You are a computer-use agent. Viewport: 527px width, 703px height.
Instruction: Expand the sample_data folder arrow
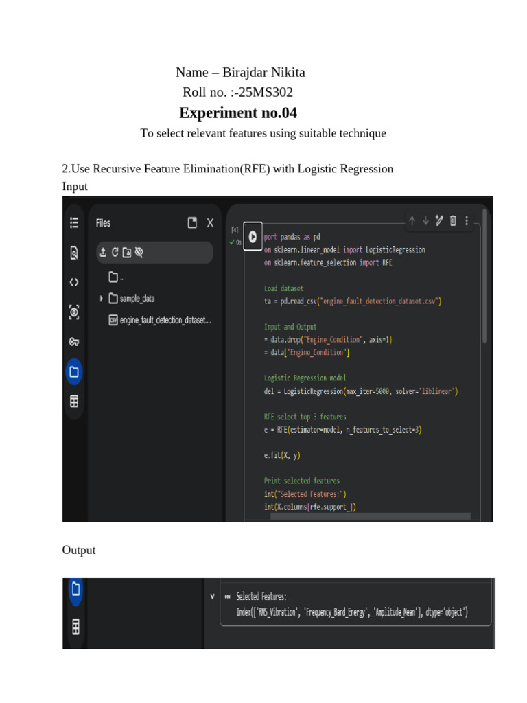pyautogui.click(x=102, y=298)
